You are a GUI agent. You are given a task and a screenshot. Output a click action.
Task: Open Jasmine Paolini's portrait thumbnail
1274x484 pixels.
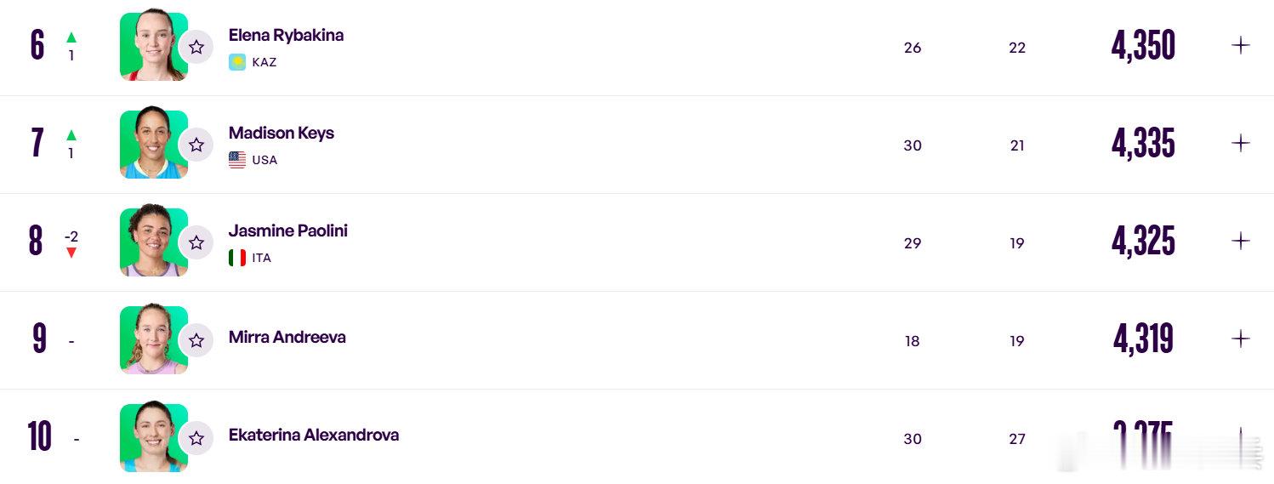[x=153, y=242]
